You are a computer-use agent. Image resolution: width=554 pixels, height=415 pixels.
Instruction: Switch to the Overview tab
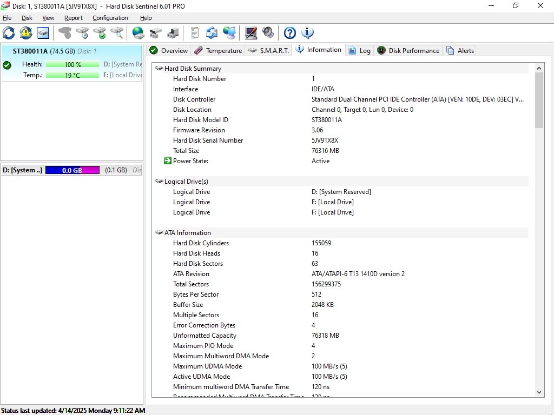tap(169, 50)
